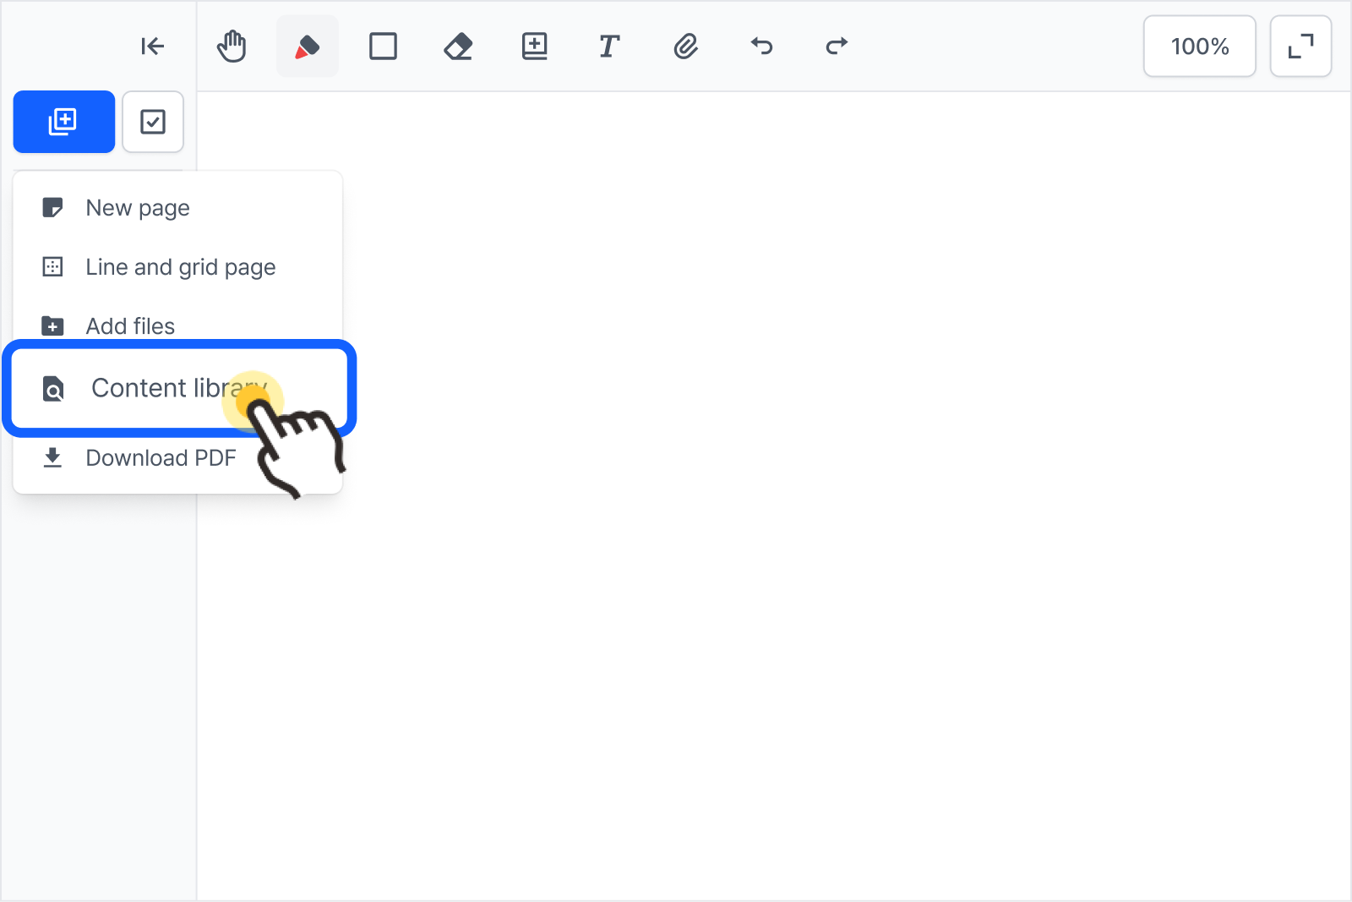1352x902 pixels.
Task: Open the 100% zoom level control
Action: (x=1200, y=46)
